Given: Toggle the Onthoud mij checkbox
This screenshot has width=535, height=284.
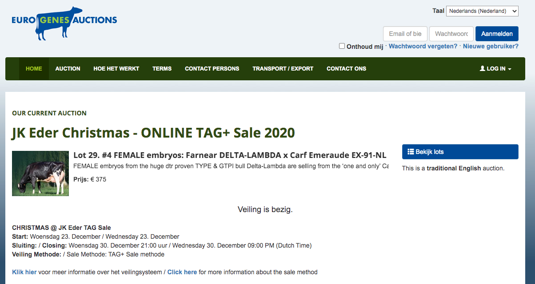Looking at the screenshot, I should point(342,46).
